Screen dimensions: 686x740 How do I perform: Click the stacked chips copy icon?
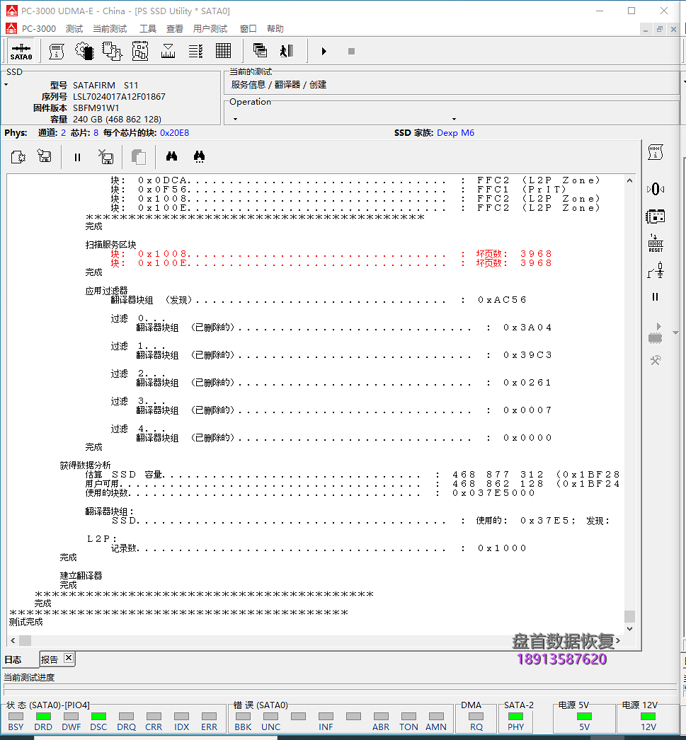point(113,51)
